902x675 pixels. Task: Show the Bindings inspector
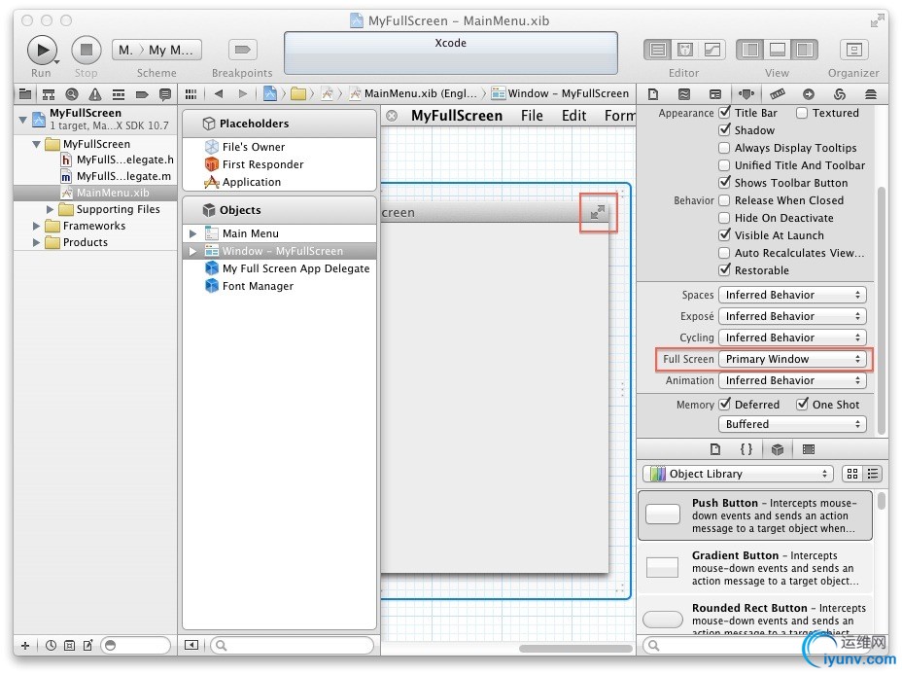tap(839, 93)
